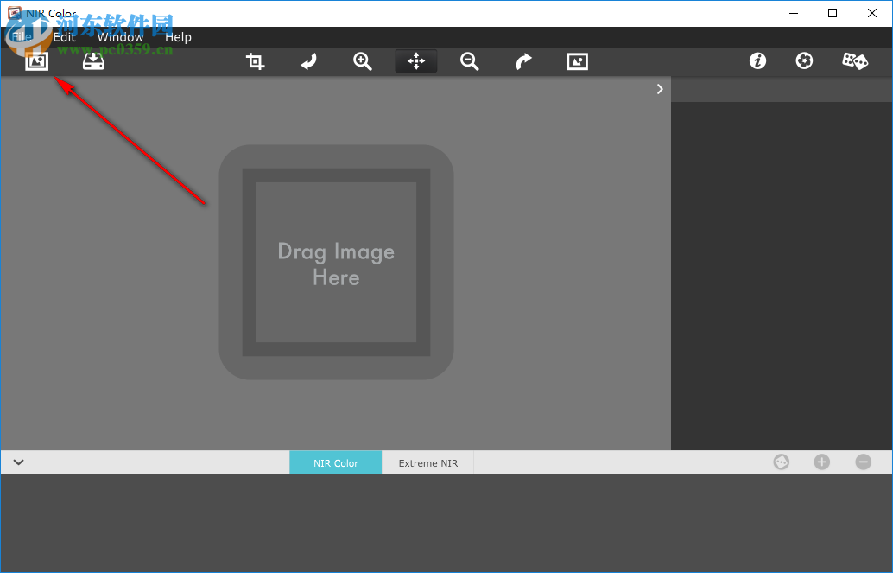The width and height of the screenshot is (893, 573).
Task: Open the settings gear icon
Action: [804, 61]
